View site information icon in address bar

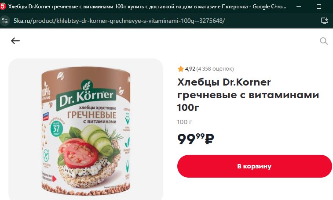coord(5,21)
